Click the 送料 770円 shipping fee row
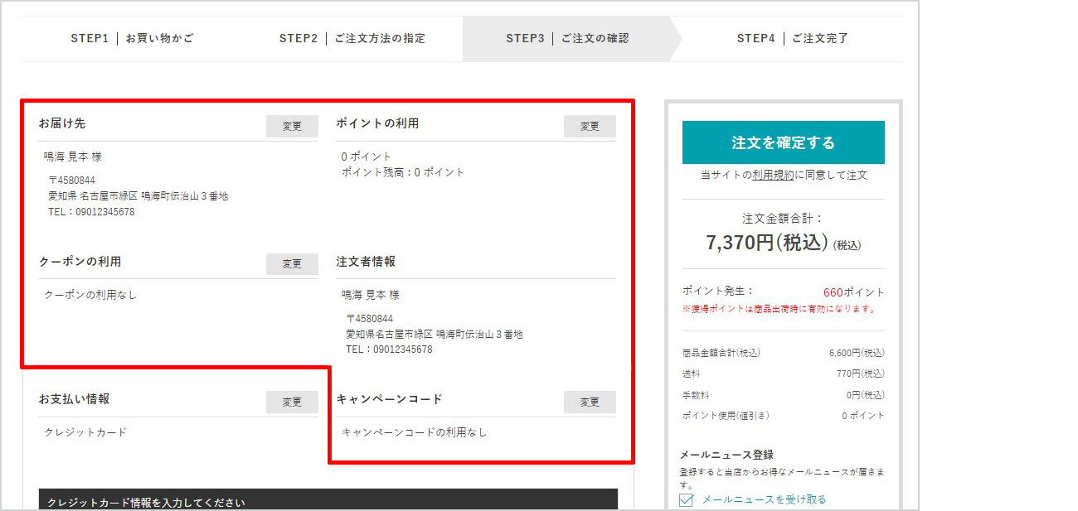The image size is (1078, 511). point(782,374)
